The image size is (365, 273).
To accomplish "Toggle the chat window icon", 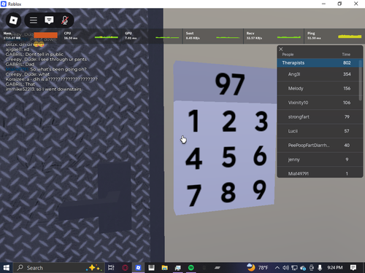I will [x=49, y=20].
